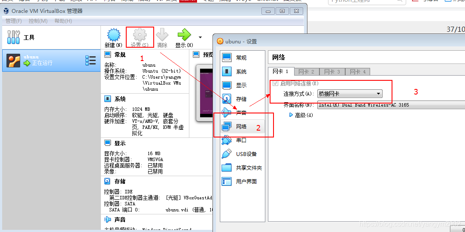Click 内存大小 value 1024 MB
Screen dimensions: 465x232
pyautogui.click(x=141, y=109)
